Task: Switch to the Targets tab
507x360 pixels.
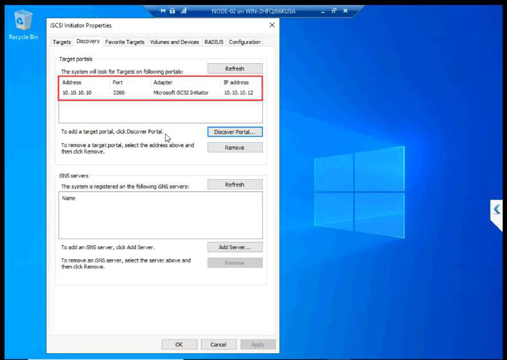Action: (x=62, y=42)
